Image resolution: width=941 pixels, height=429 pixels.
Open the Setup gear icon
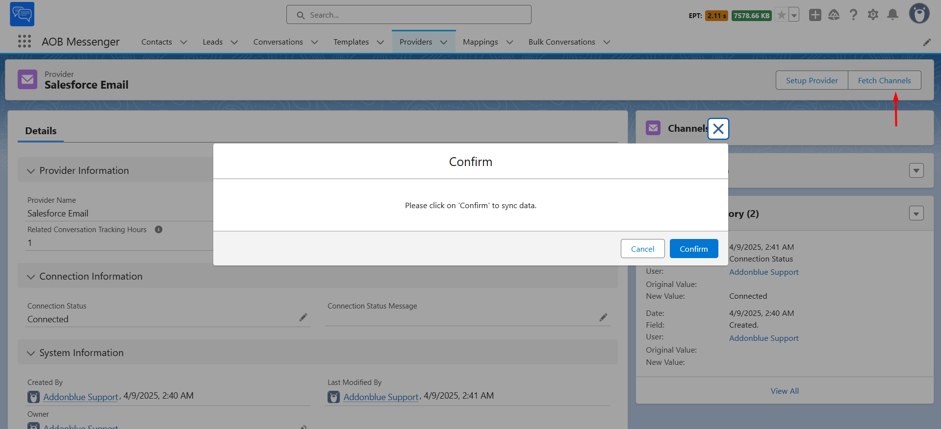click(873, 15)
